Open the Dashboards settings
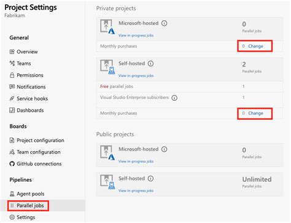Viewport: 291px width, 223px height. (30, 111)
